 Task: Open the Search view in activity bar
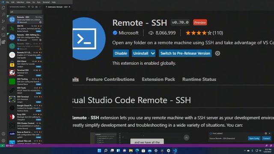coord(3,15)
